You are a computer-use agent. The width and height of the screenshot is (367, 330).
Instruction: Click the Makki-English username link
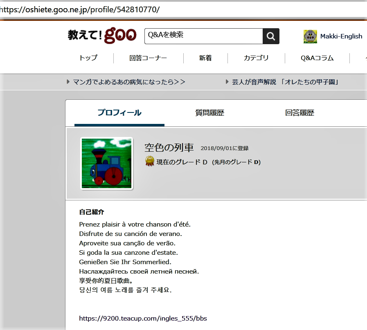coord(341,36)
